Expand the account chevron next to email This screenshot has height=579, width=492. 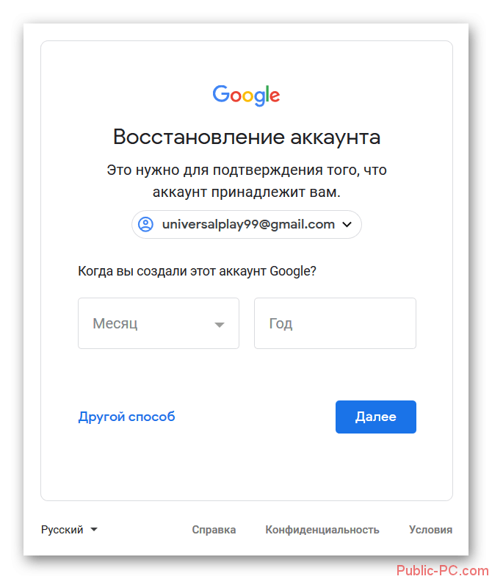coord(347,224)
